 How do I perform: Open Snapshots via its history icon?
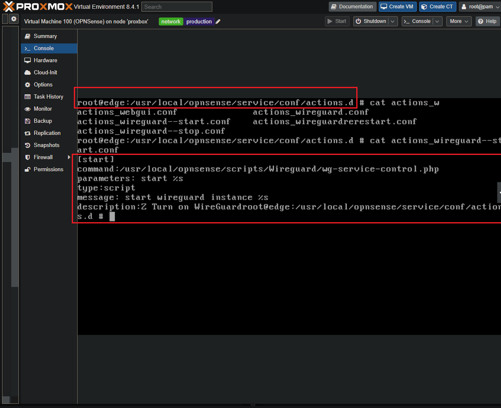tap(28, 145)
